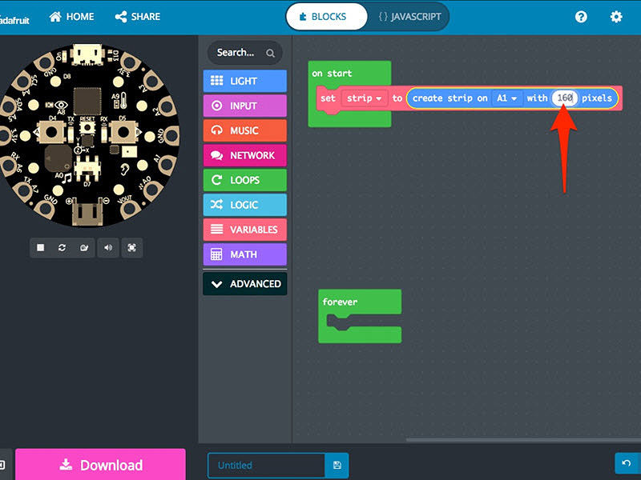Open the strip variable dropdown
Viewport: 641px width, 480px height.
[364, 98]
